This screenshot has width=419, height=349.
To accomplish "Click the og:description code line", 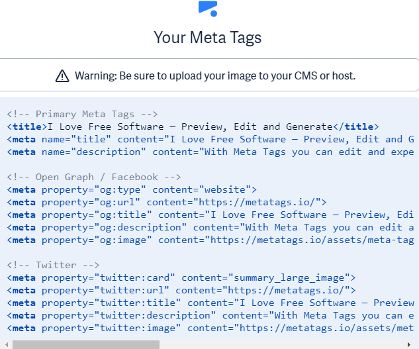I will point(212,227).
